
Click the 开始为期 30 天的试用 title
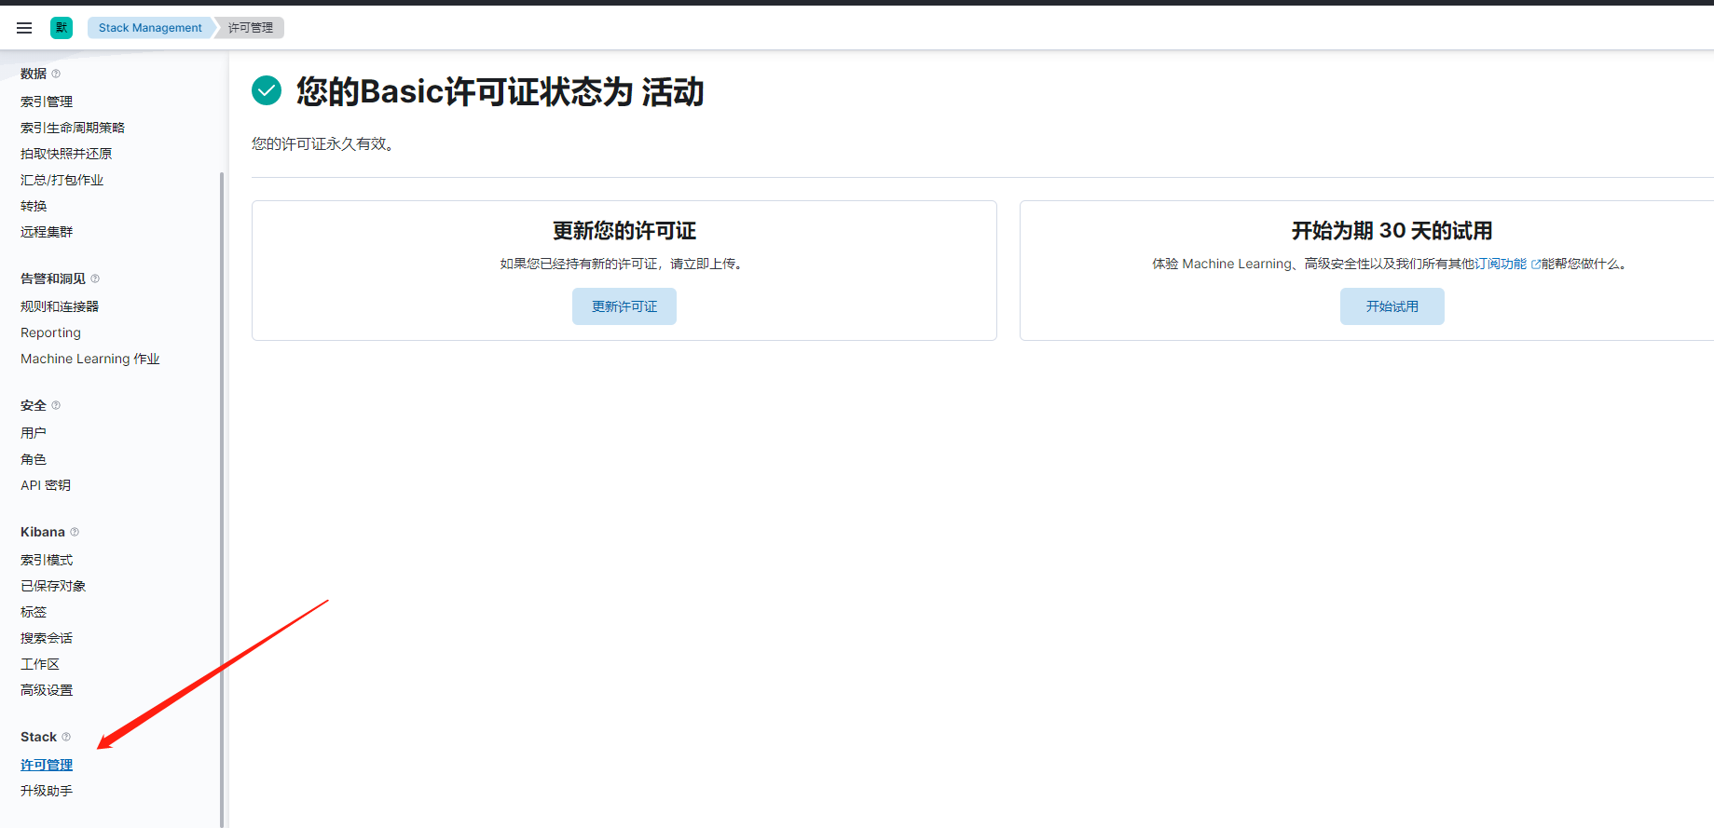(1392, 231)
